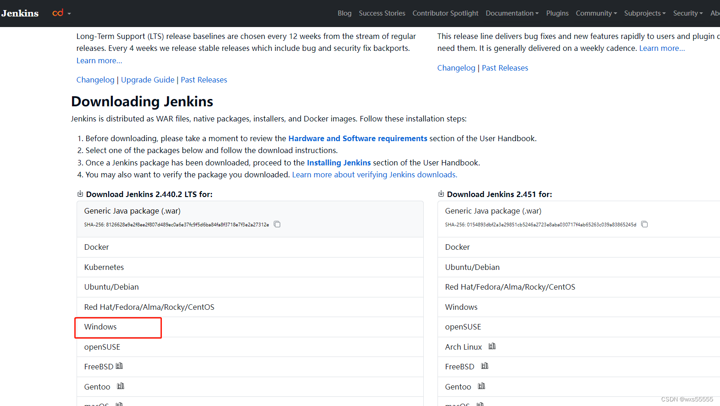The height and width of the screenshot is (406, 720).
Task: Click the download icon beside Jenkins 2.440.2 LTS heading
Action: 80,194
